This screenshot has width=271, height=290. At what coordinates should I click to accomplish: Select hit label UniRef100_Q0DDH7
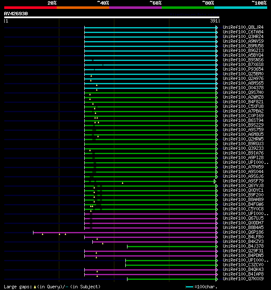click(x=243, y=223)
